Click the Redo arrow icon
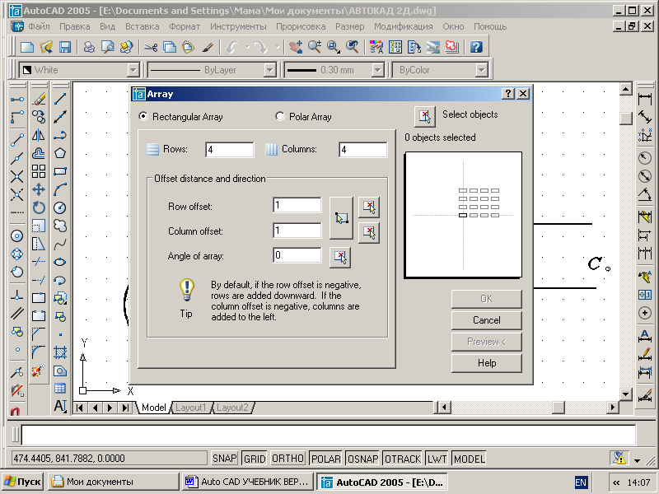Screen dimensions: 659x494 [261, 47]
